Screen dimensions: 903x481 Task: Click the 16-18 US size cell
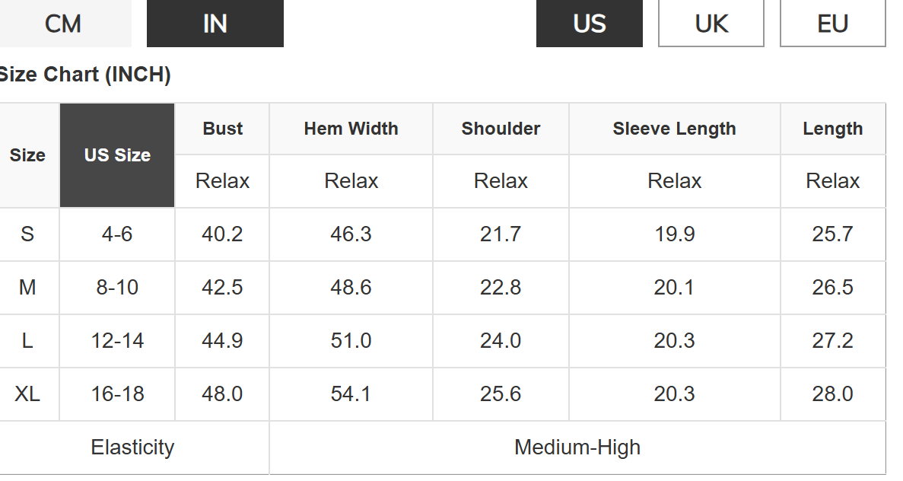pos(117,393)
